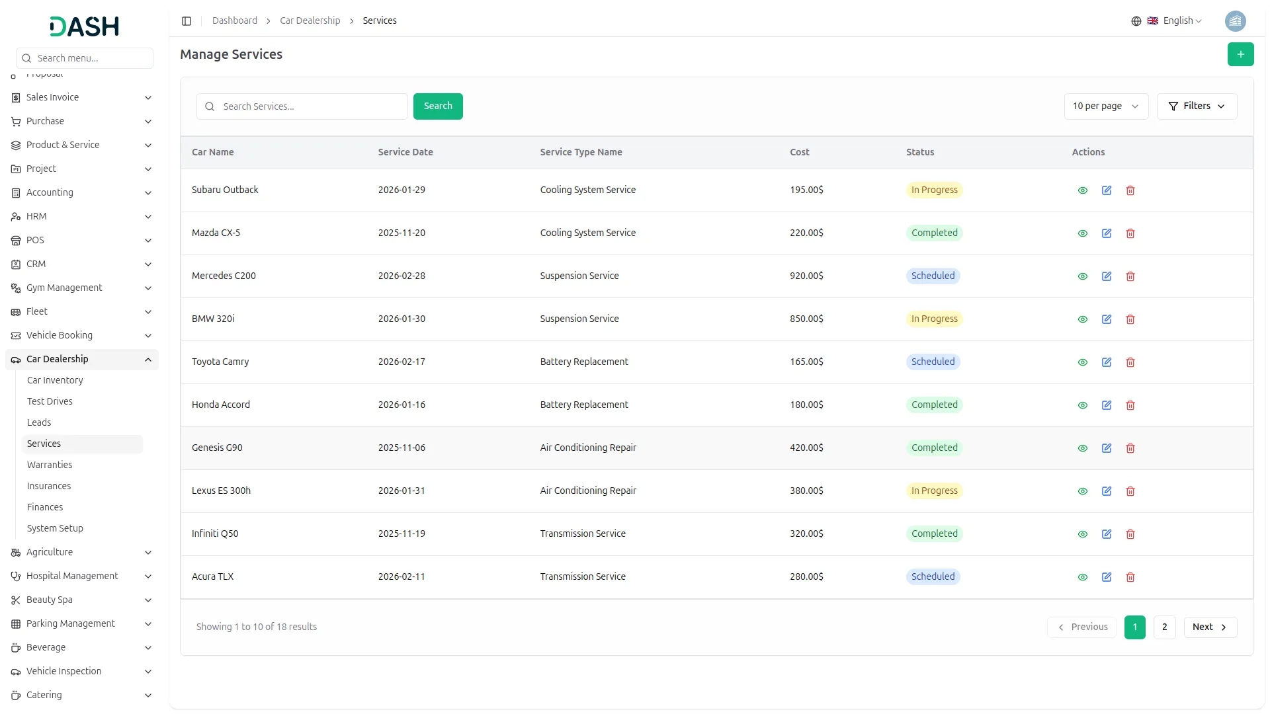The image size is (1270, 714).
Task: Edit the Acura TLX service entry
Action: tap(1106, 577)
